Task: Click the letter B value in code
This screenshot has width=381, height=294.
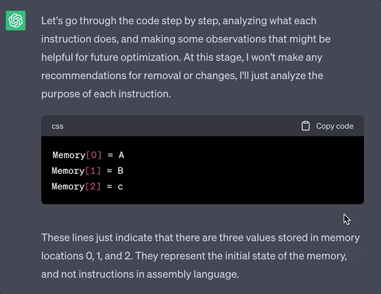Action: (120, 171)
